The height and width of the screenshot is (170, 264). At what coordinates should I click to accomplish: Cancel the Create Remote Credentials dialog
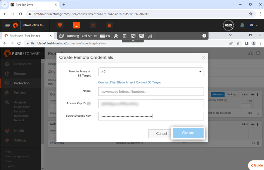coord(161,134)
